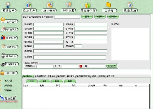Screen dimensions: 153x109
Task: Click the 主要联系人 input field
Action: point(45,66)
